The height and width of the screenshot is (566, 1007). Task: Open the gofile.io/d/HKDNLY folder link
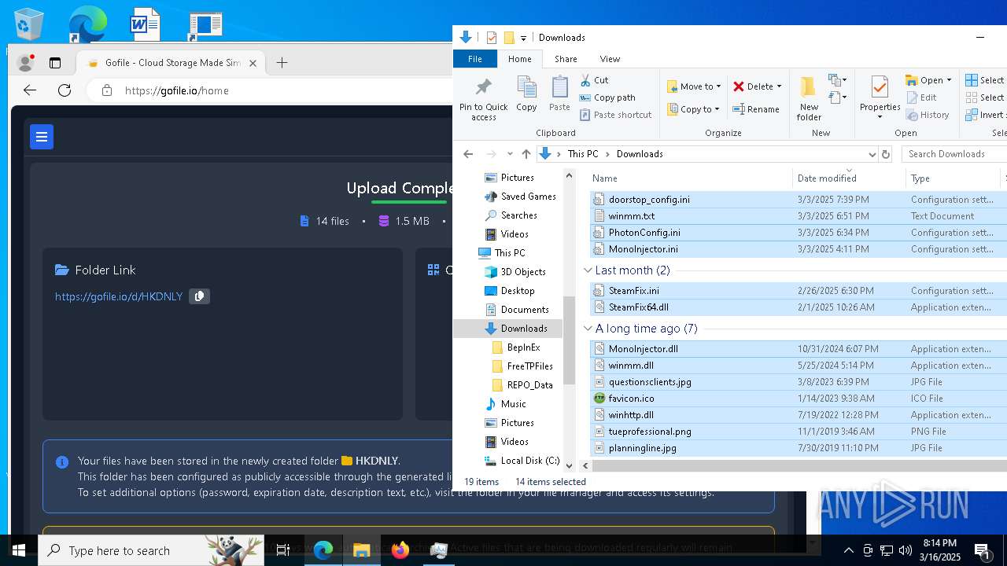(x=119, y=296)
